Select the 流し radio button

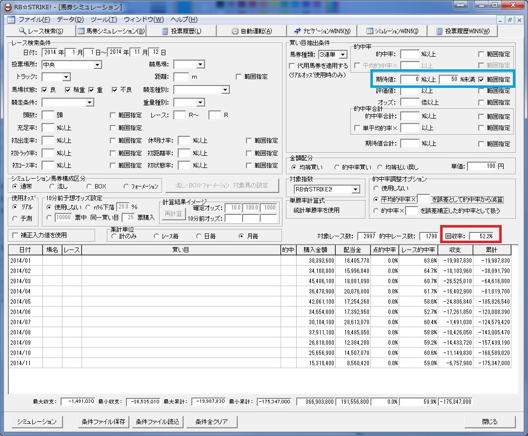point(52,187)
